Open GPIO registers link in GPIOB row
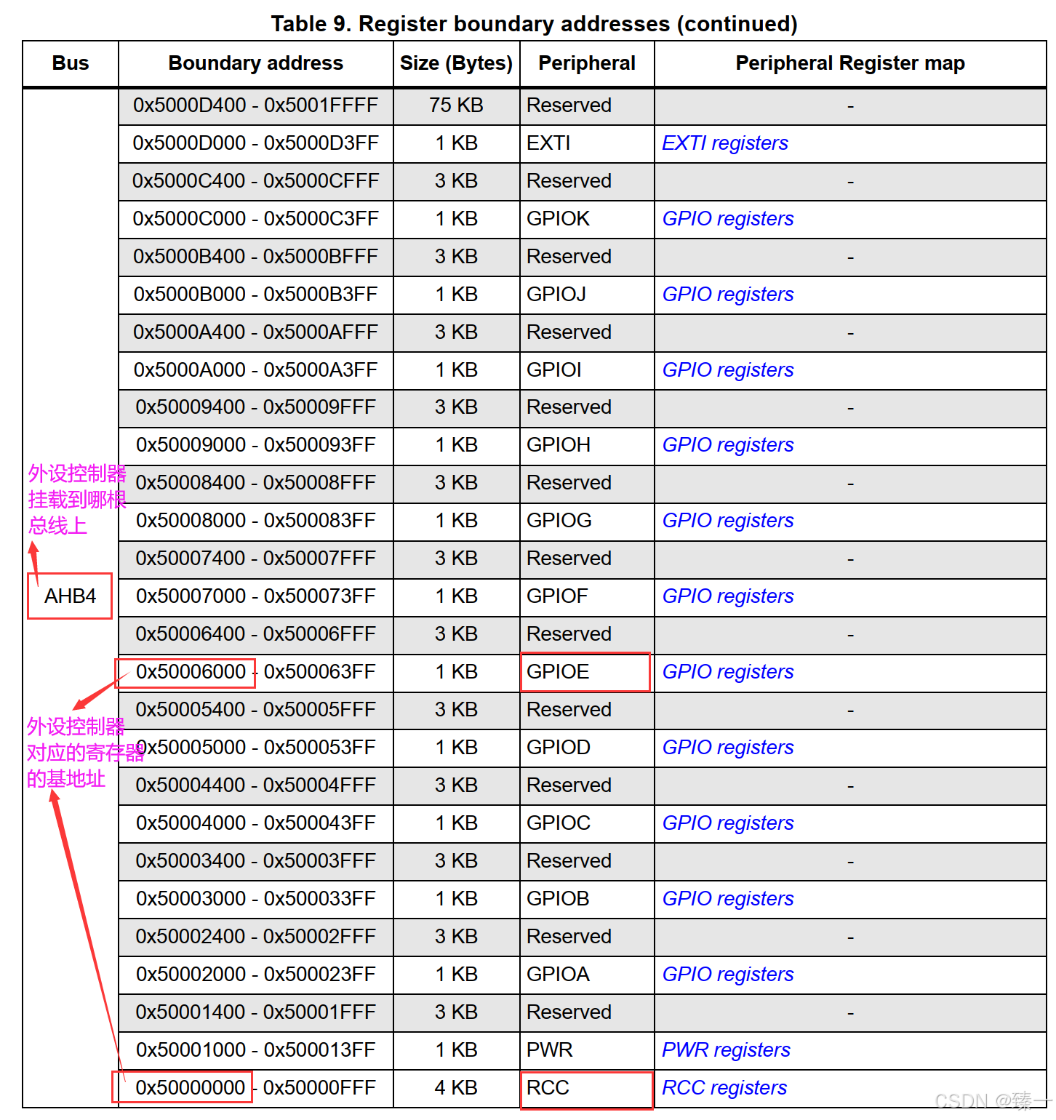This screenshot has width=1056, height=1120. [x=727, y=899]
